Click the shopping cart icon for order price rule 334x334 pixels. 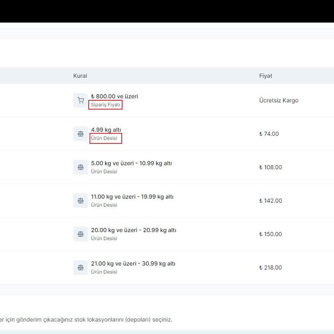coord(80,100)
